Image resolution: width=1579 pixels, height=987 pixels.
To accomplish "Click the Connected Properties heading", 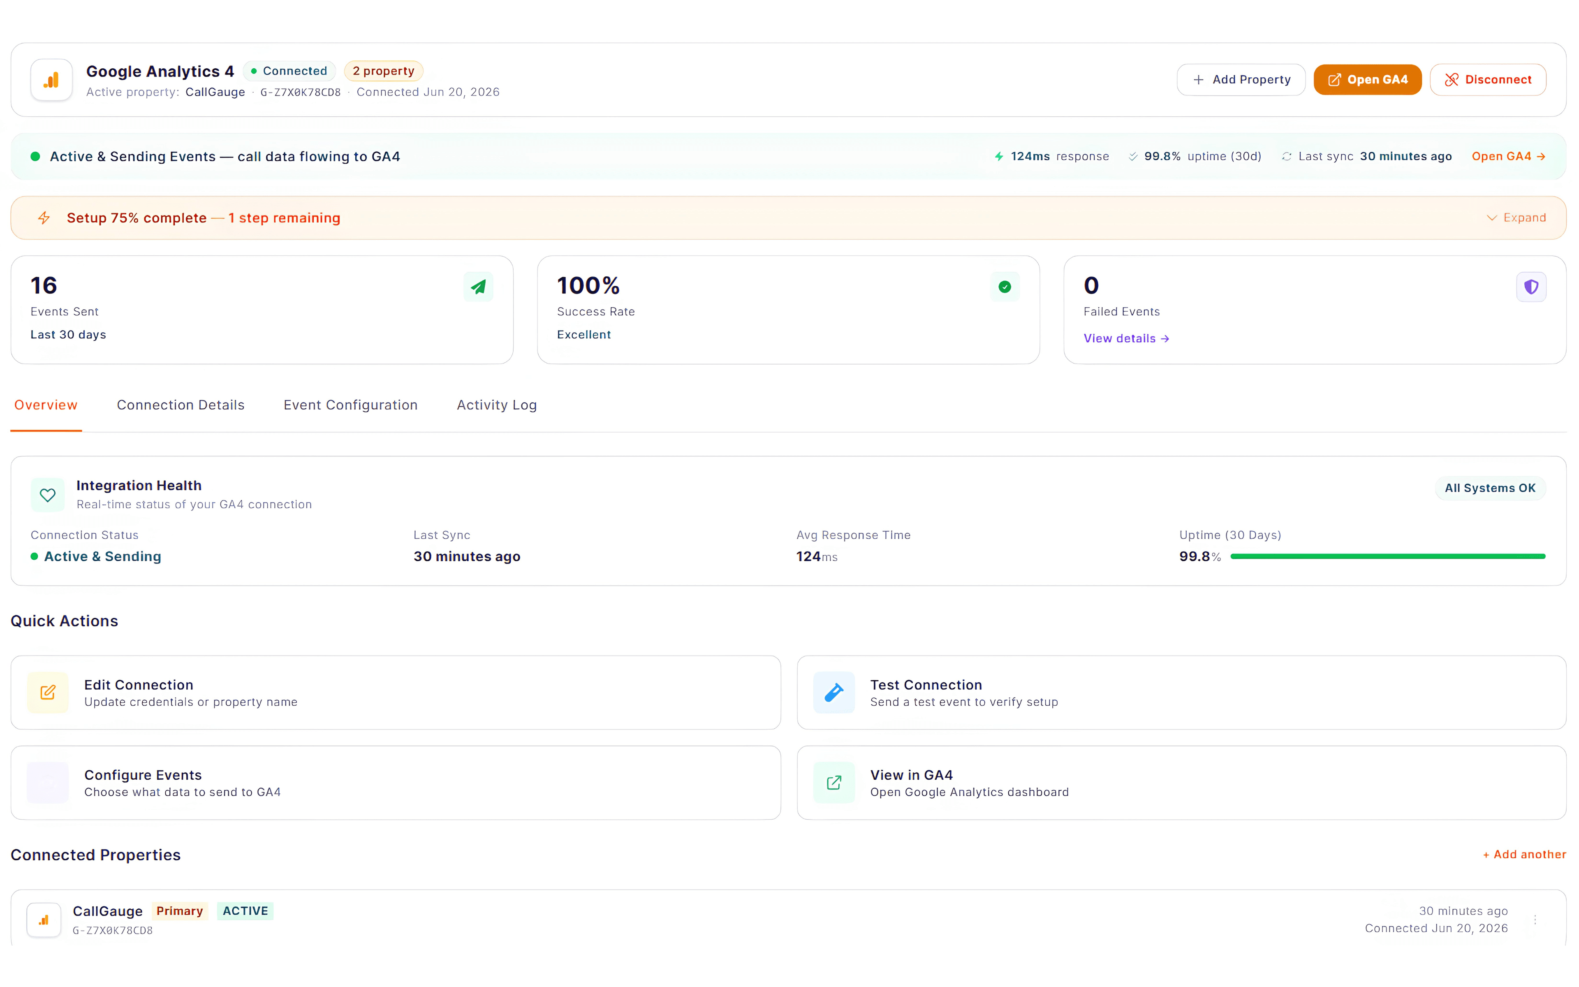I will click(x=95, y=855).
